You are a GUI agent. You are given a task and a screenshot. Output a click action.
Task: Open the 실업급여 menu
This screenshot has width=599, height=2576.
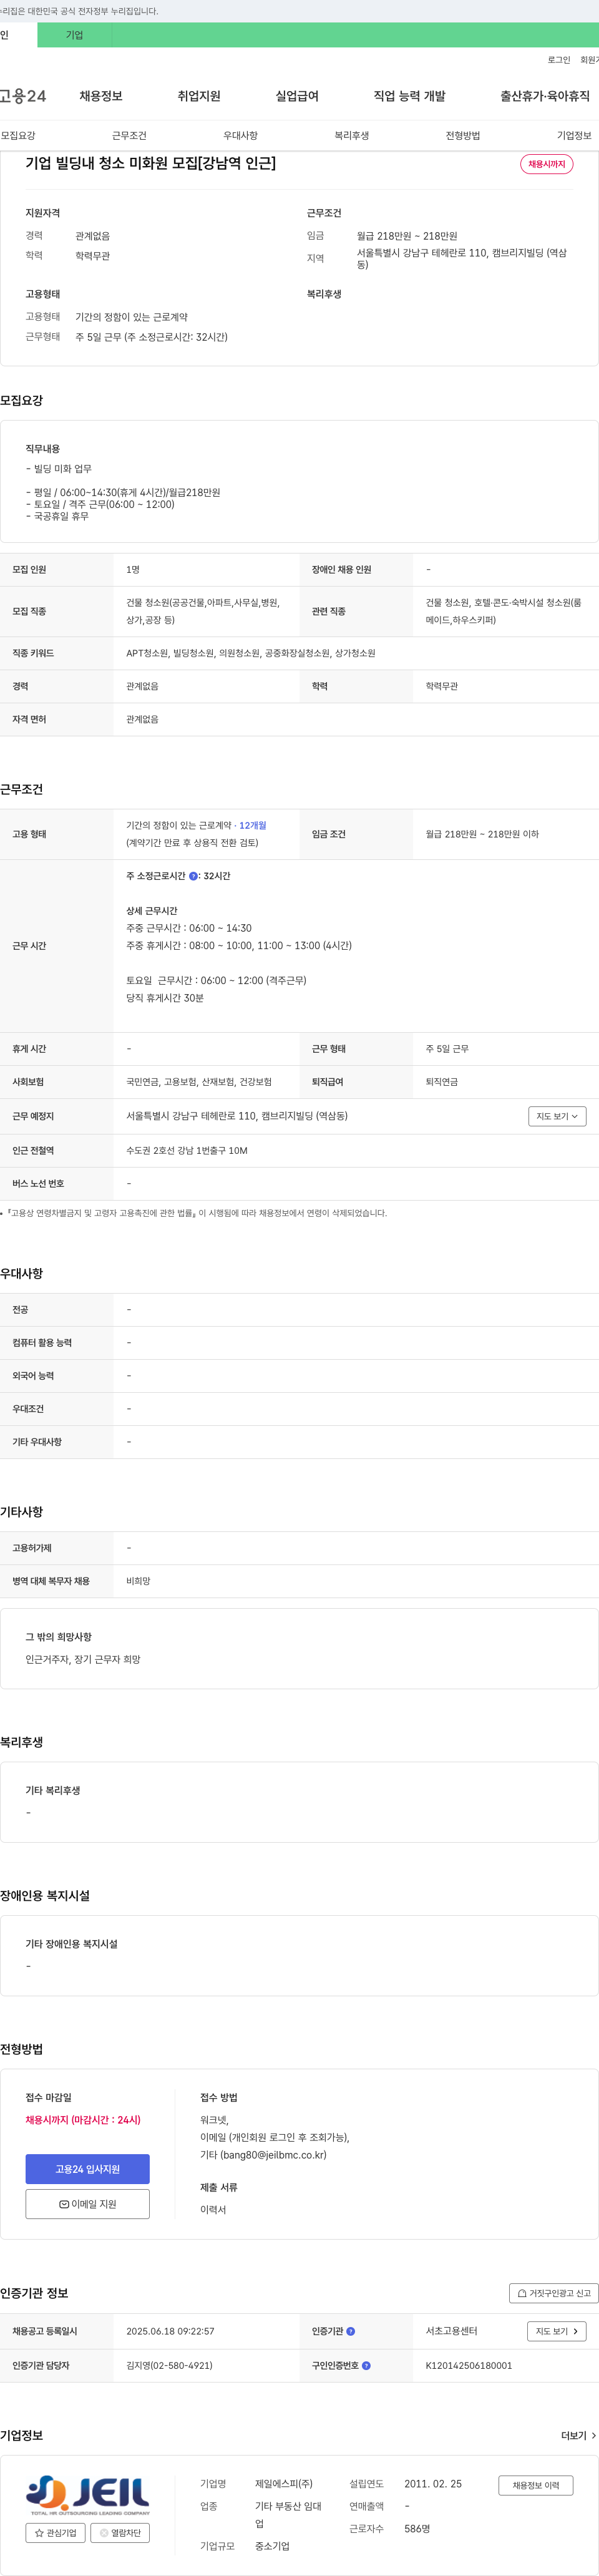(x=297, y=96)
